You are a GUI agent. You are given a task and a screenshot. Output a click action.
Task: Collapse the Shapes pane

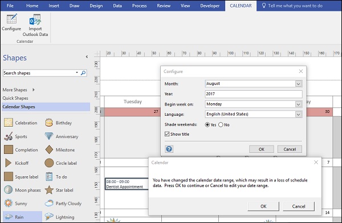coord(87,56)
